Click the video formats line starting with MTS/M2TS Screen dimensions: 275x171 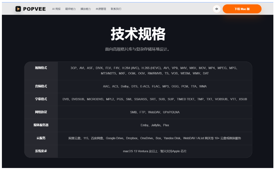pos(155,73)
